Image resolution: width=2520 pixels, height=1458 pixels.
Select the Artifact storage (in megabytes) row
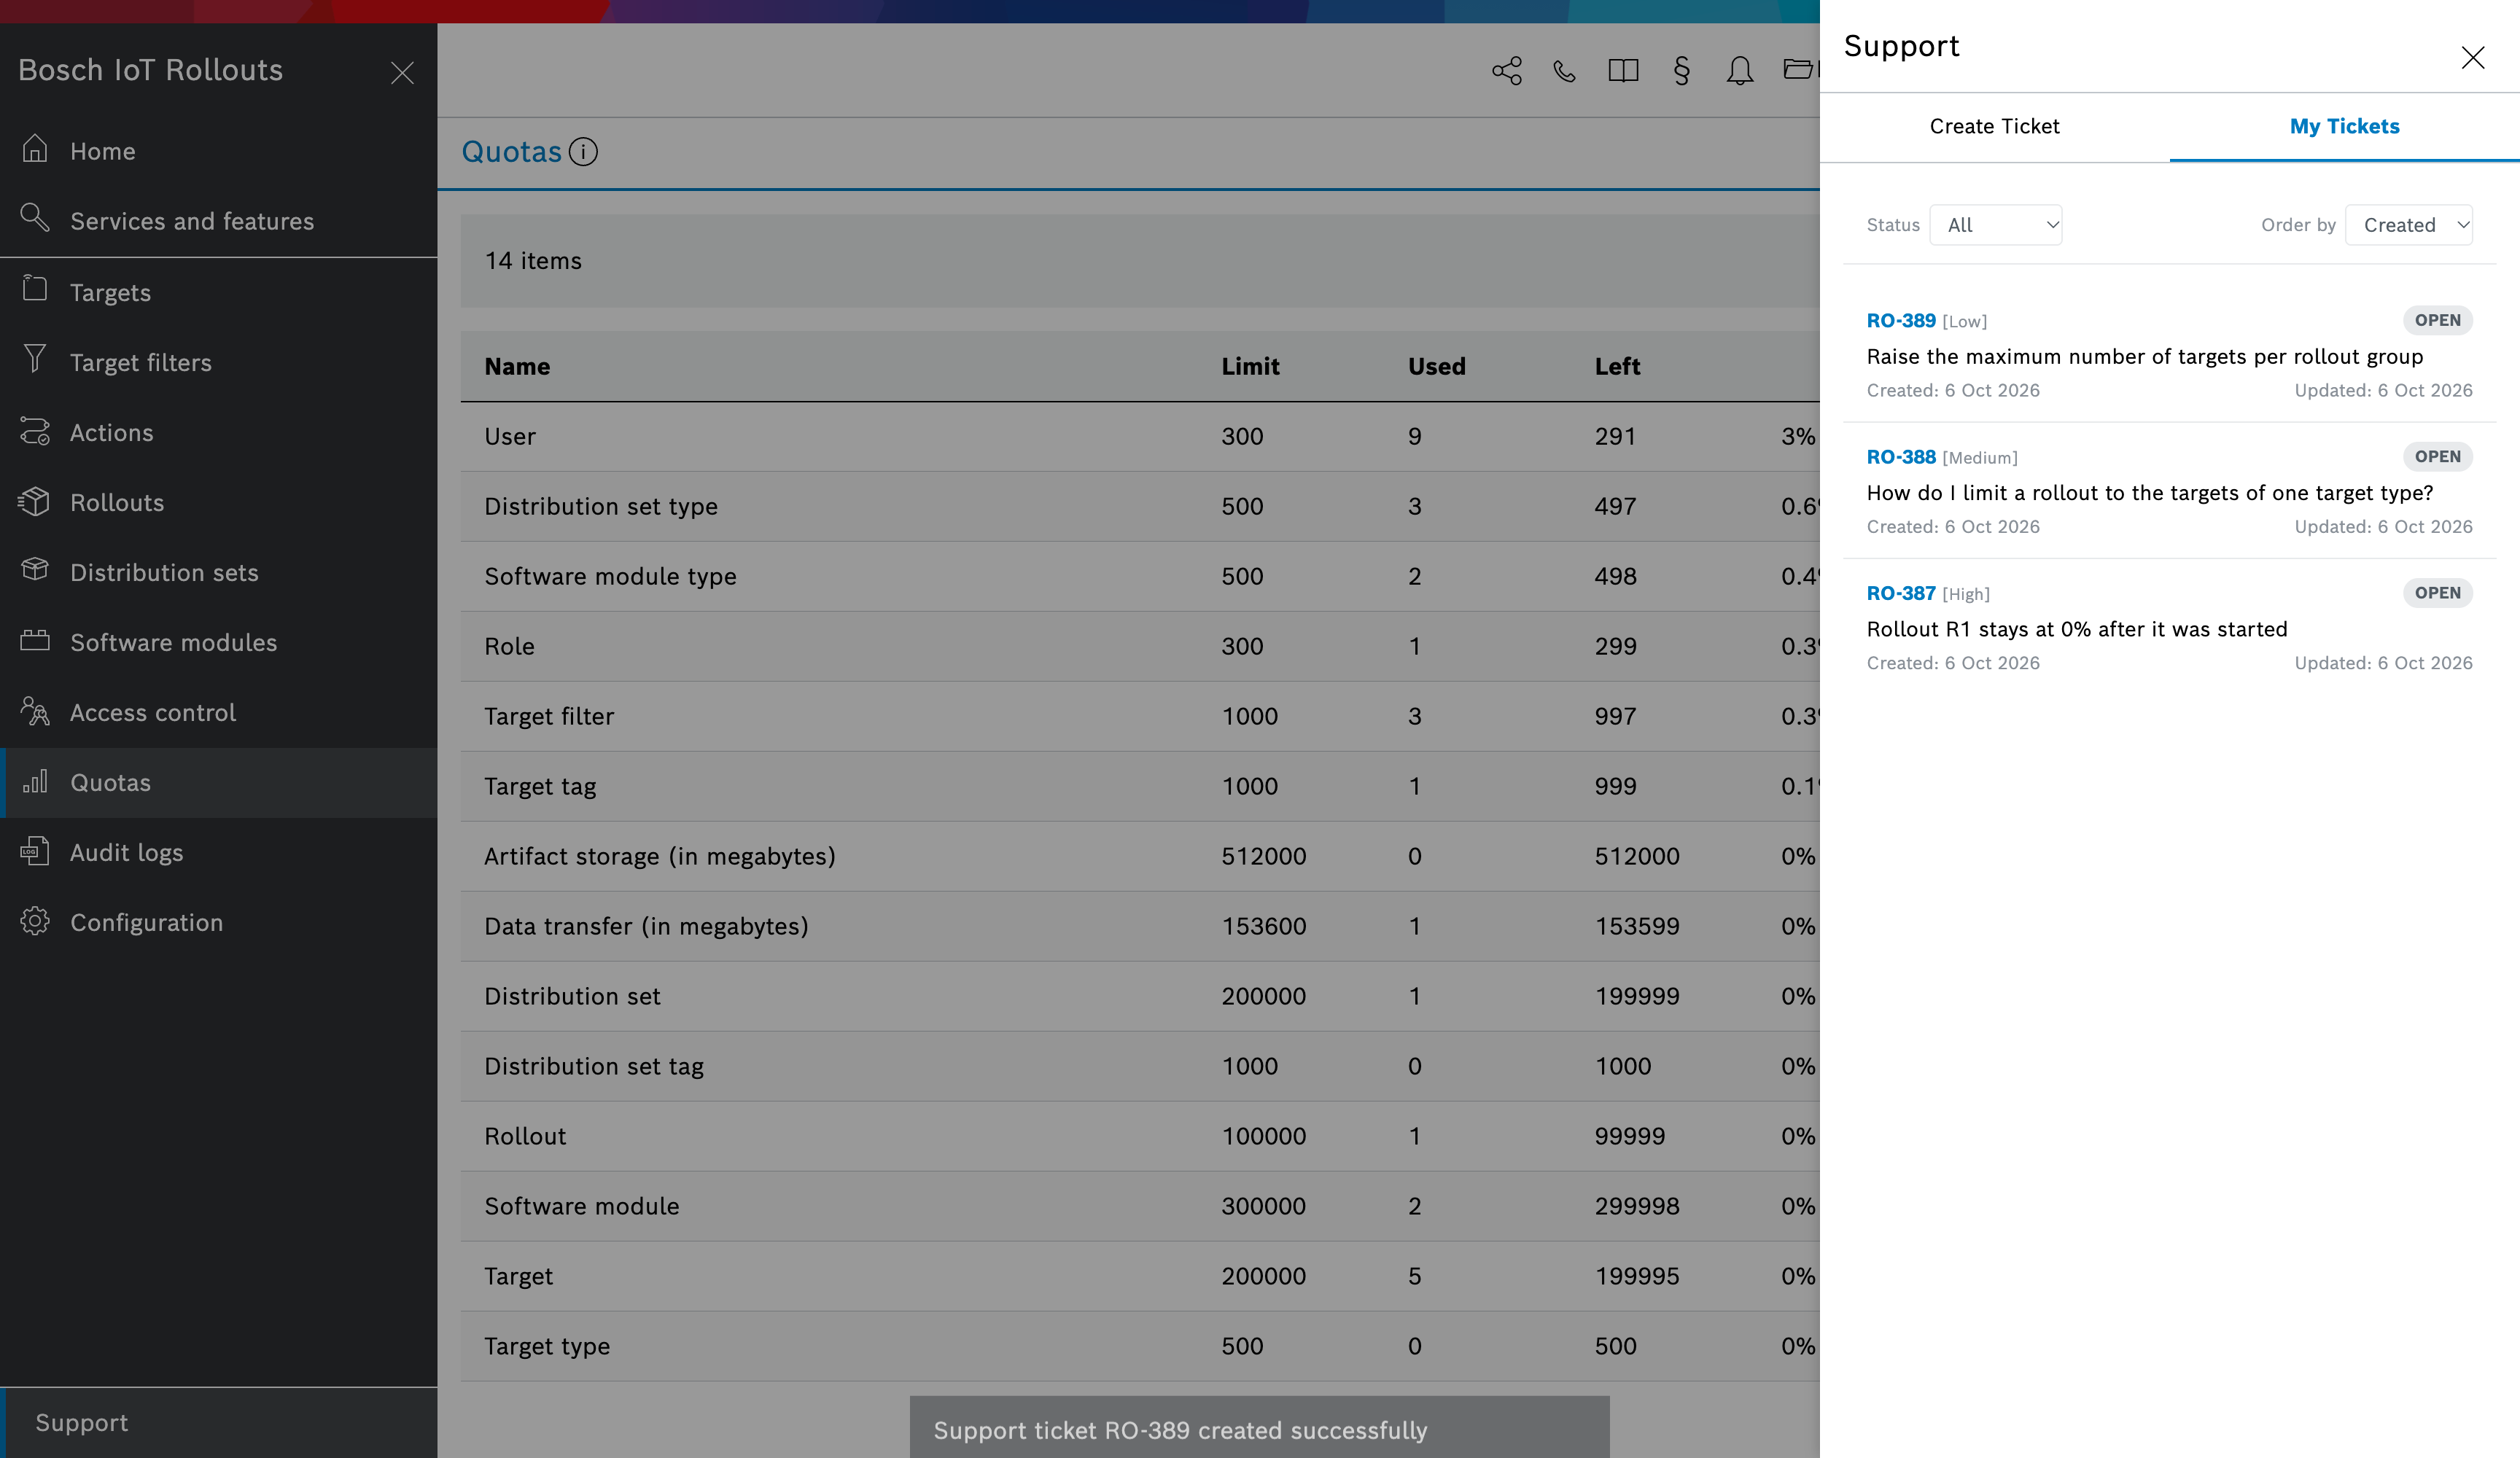coord(1140,856)
